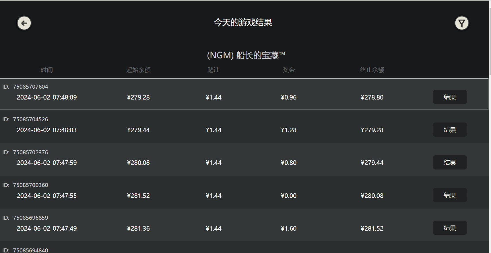Click the 时间 column header
Viewport: 491px width, 253px height.
[47, 70]
